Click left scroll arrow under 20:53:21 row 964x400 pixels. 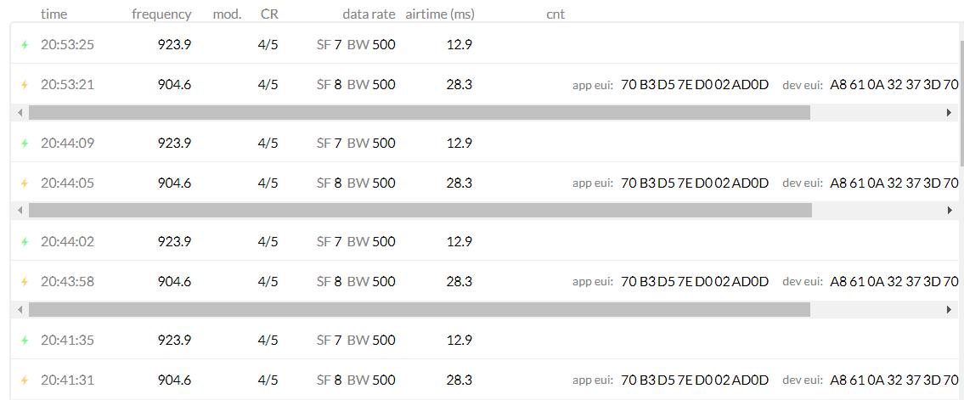coord(20,112)
